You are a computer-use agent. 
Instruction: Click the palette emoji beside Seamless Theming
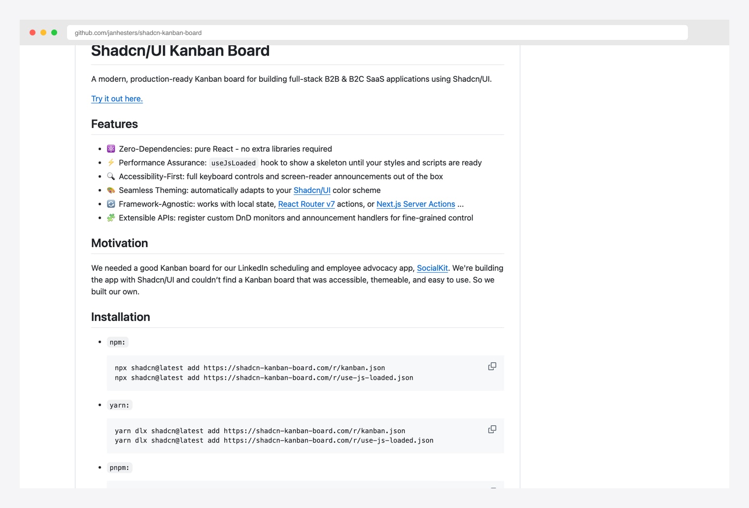pos(111,190)
